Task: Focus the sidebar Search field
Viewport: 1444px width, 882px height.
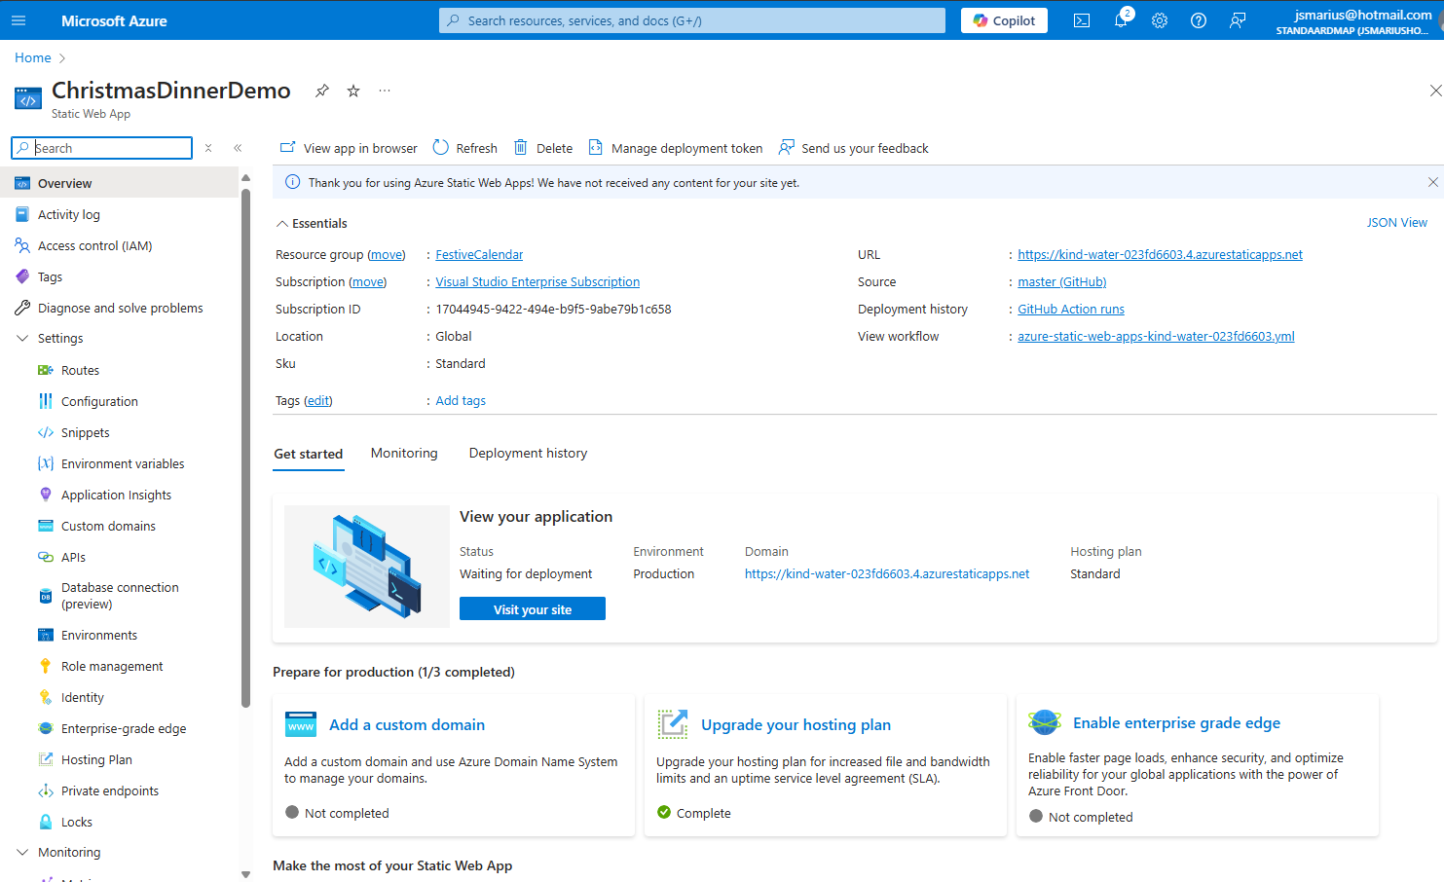Action: (101, 148)
